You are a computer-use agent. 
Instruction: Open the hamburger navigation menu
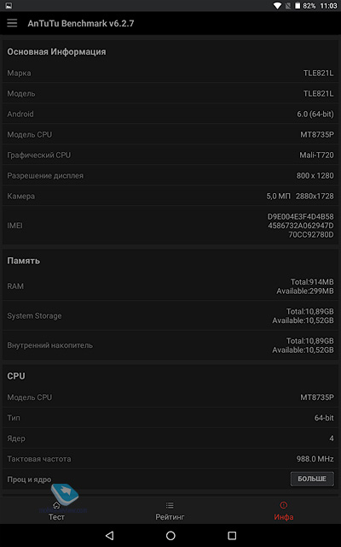pyautogui.click(x=12, y=23)
